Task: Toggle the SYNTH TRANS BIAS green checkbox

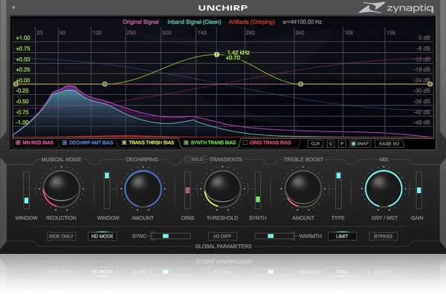Action: point(186,143)
